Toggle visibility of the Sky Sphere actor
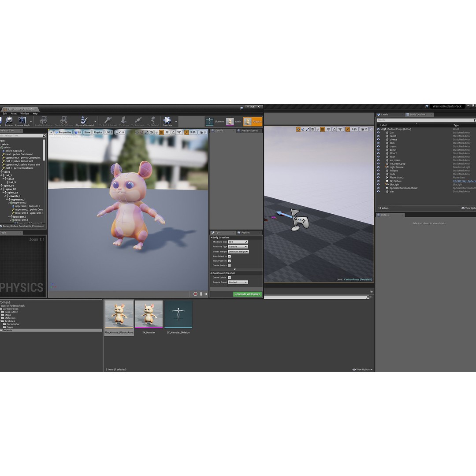 378,181
